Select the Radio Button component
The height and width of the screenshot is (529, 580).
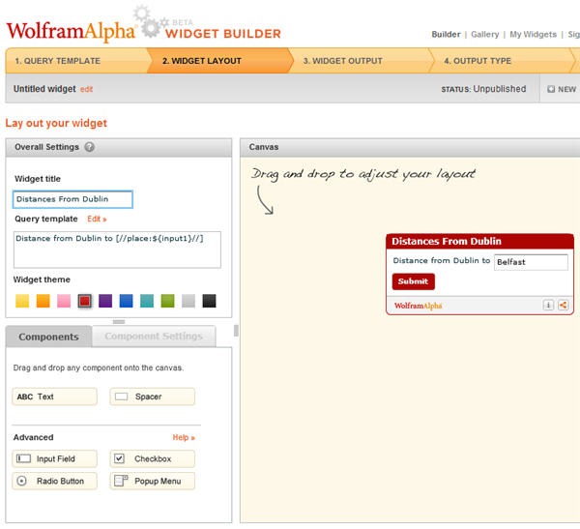[54, 481]
